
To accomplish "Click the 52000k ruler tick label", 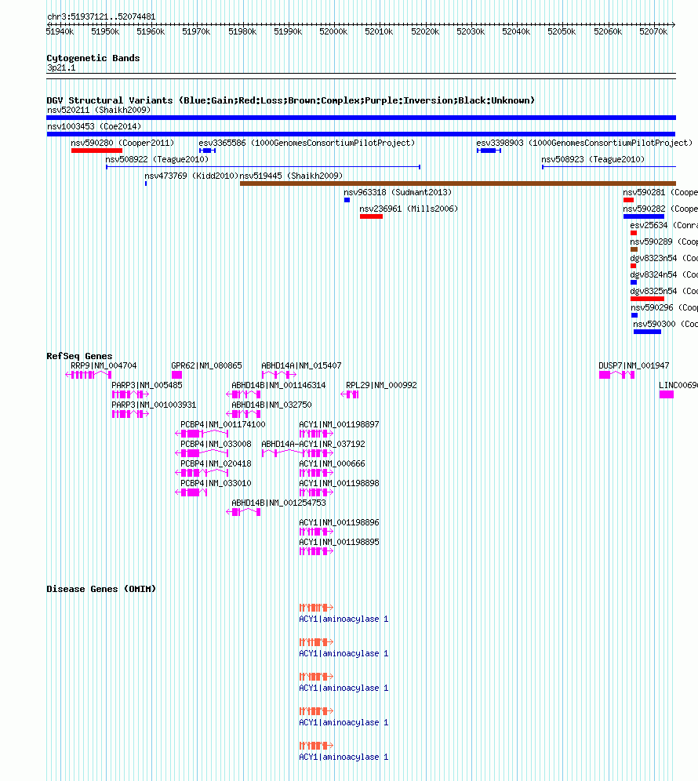I will (333, 31).
